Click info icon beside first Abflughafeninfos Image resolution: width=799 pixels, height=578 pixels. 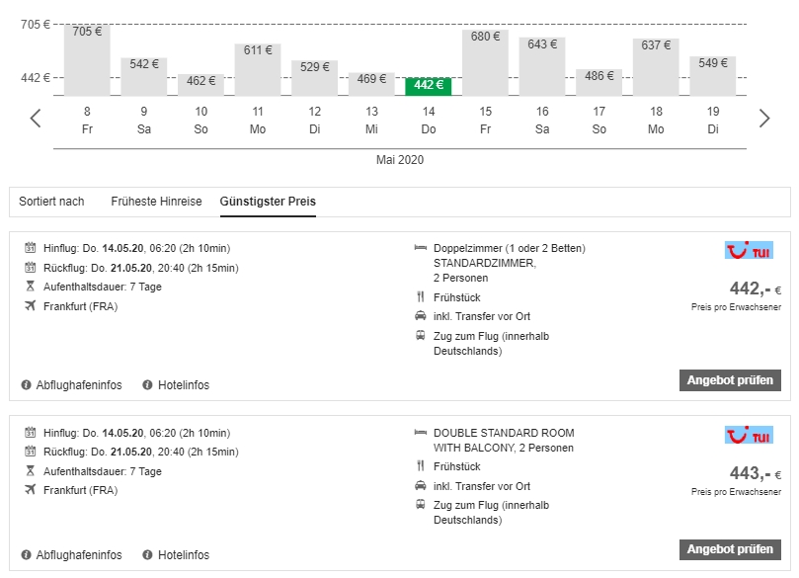click(27, 385)
